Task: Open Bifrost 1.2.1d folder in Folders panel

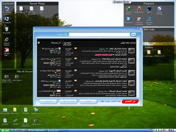Action: (159, 54)
